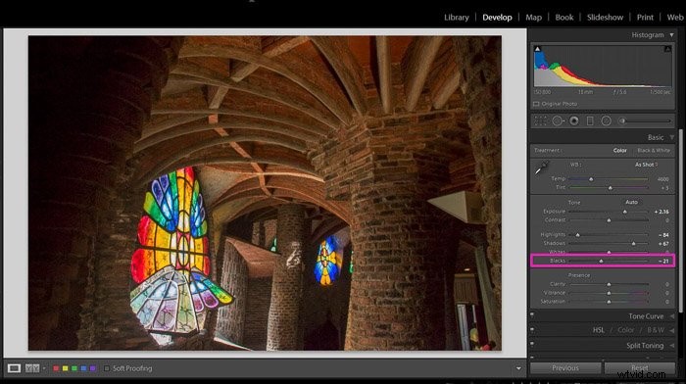
Task: Click the Auto tone button
Action: (x=631, y=203)
